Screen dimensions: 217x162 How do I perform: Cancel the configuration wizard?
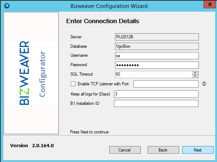click(125, 150)
